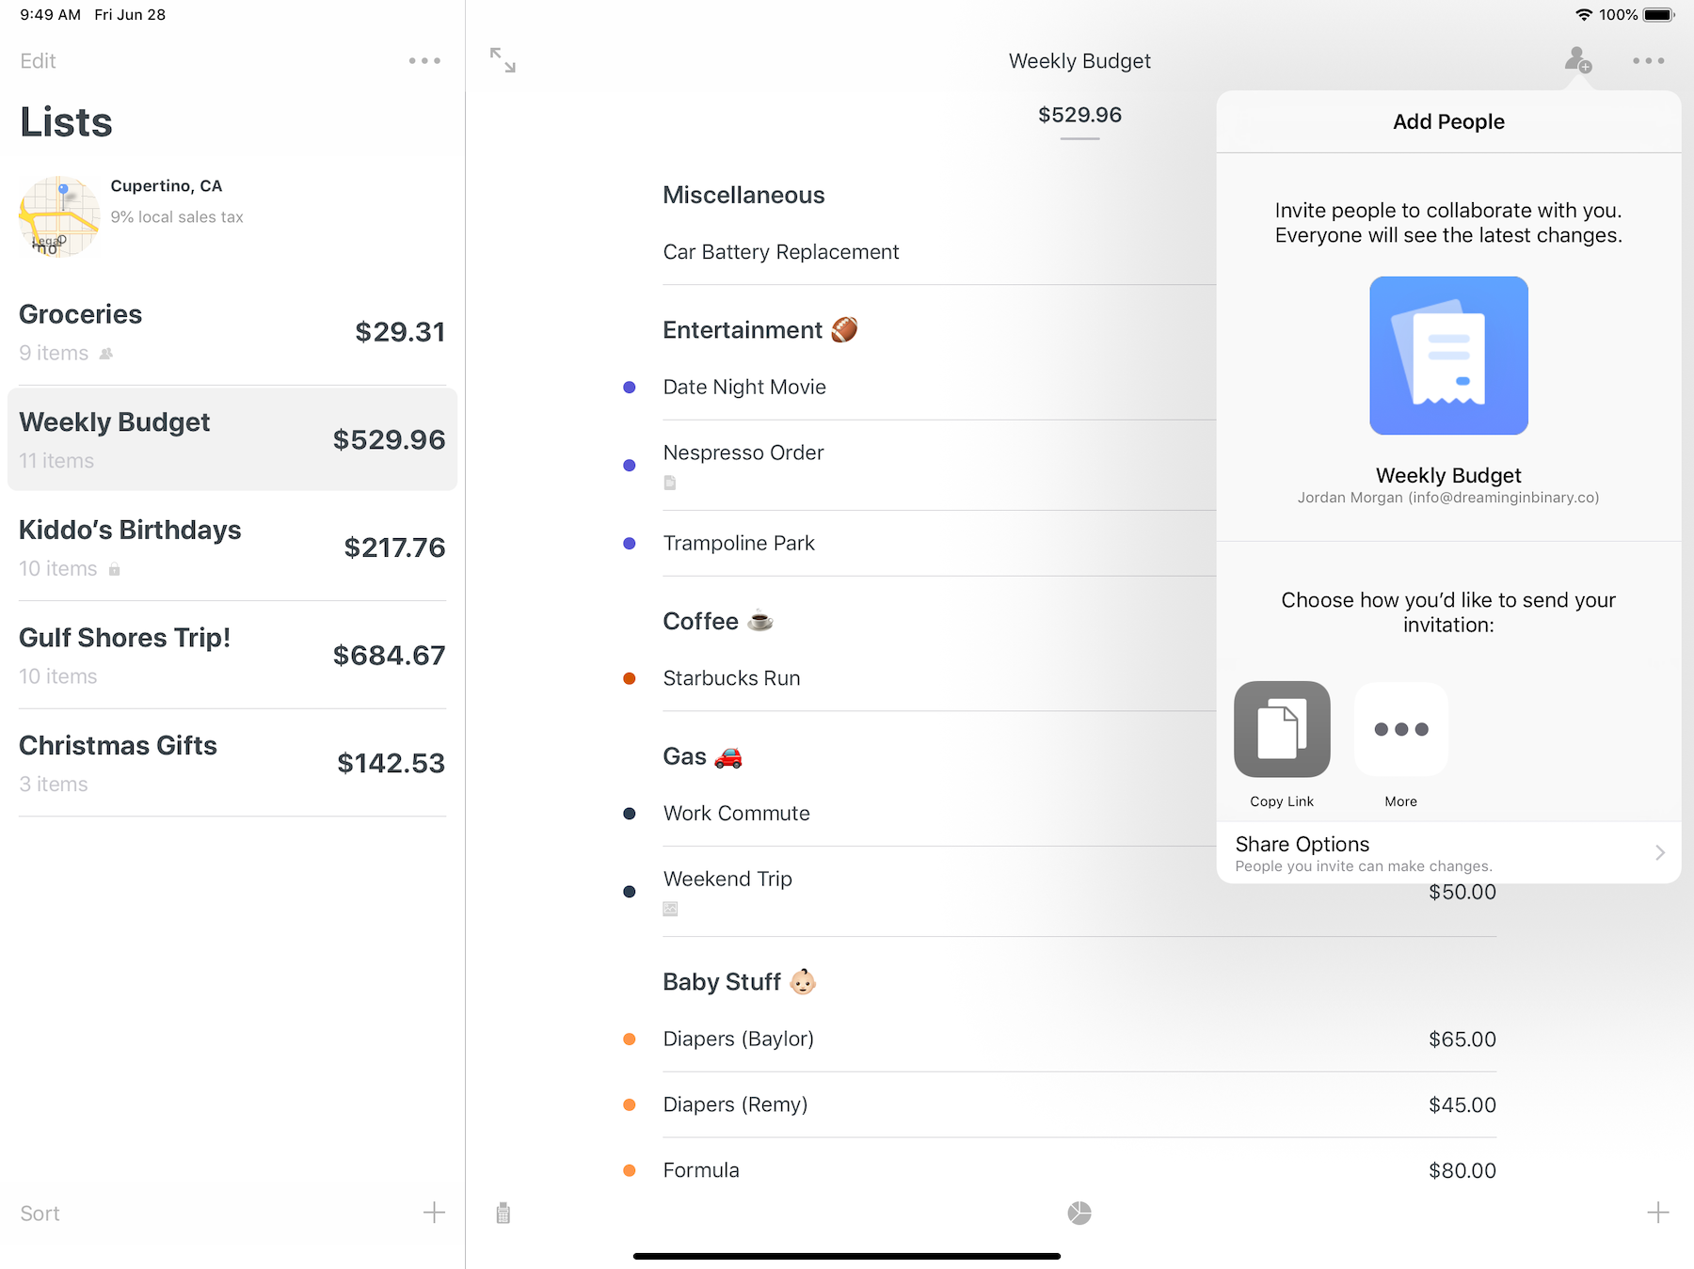Open the Weekly Budget more options ellipsis
The image size is (1694, 1269).
click(1649, 61)
